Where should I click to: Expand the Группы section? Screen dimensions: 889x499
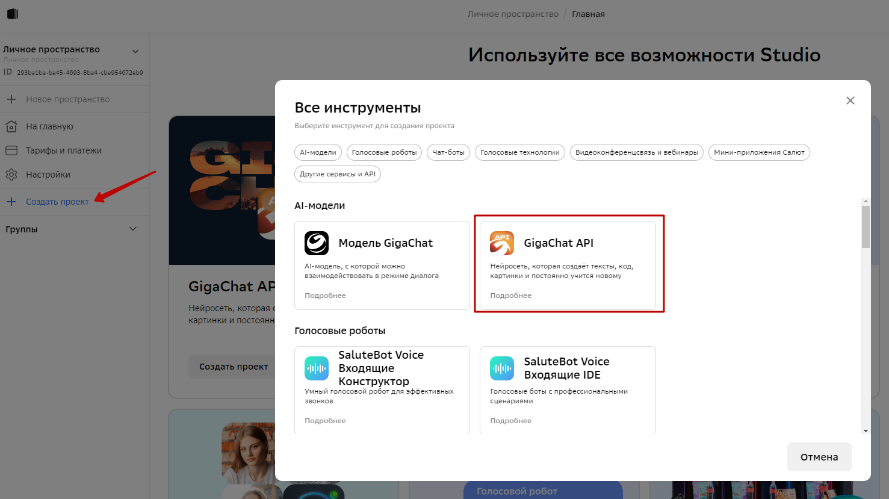[x=133, y=229]
